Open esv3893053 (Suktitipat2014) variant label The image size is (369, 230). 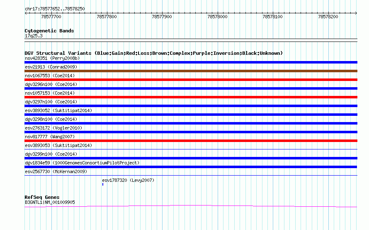[58, 145]
